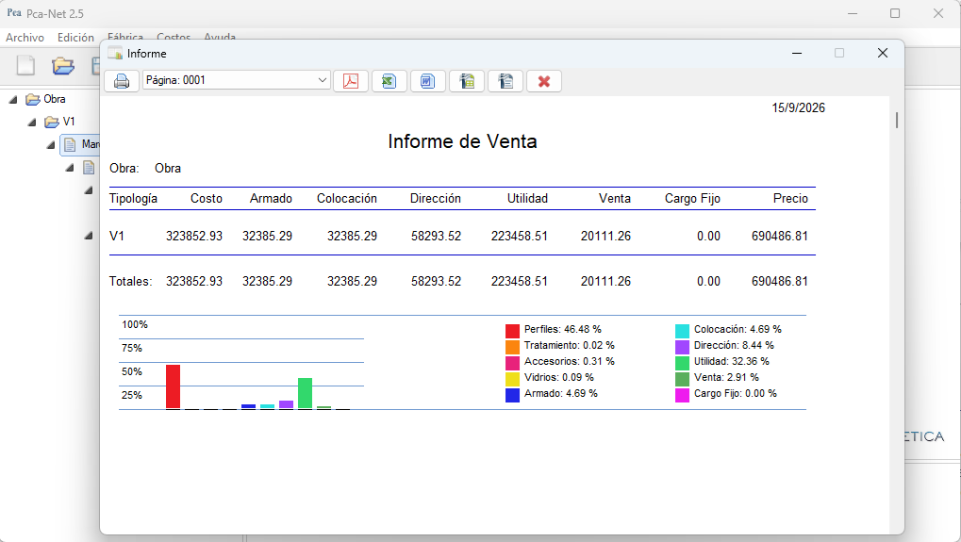The width and height of the screenshot is (961, 542).
Task: Click the Dirección column header
Action: (x=435, y=199)
